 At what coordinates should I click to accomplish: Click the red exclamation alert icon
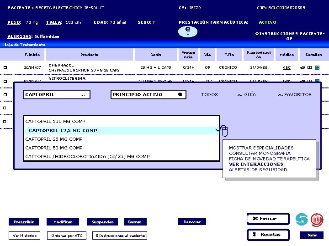tap(317, 220)
